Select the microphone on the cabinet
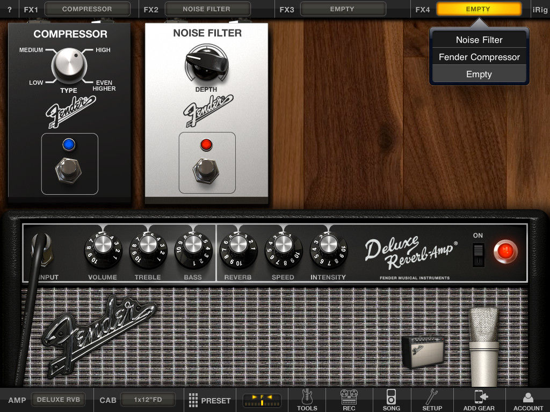Image resolution: width=550 pixels, height=412 pixels. point(484,346)
